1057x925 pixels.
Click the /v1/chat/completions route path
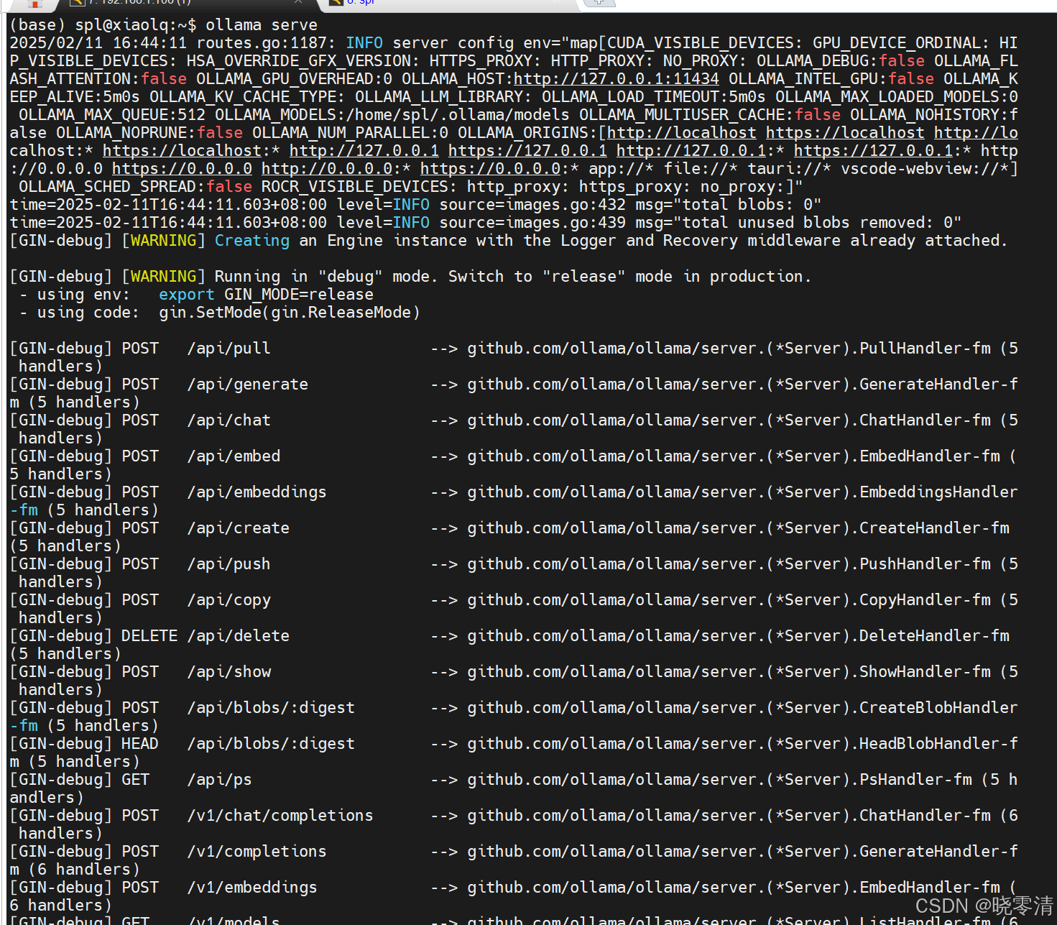click(x=280, y=816)
